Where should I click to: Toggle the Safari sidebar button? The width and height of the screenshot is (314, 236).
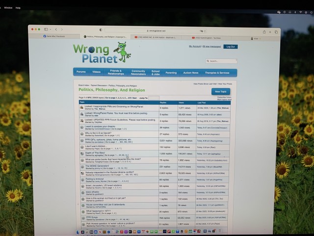47,30
